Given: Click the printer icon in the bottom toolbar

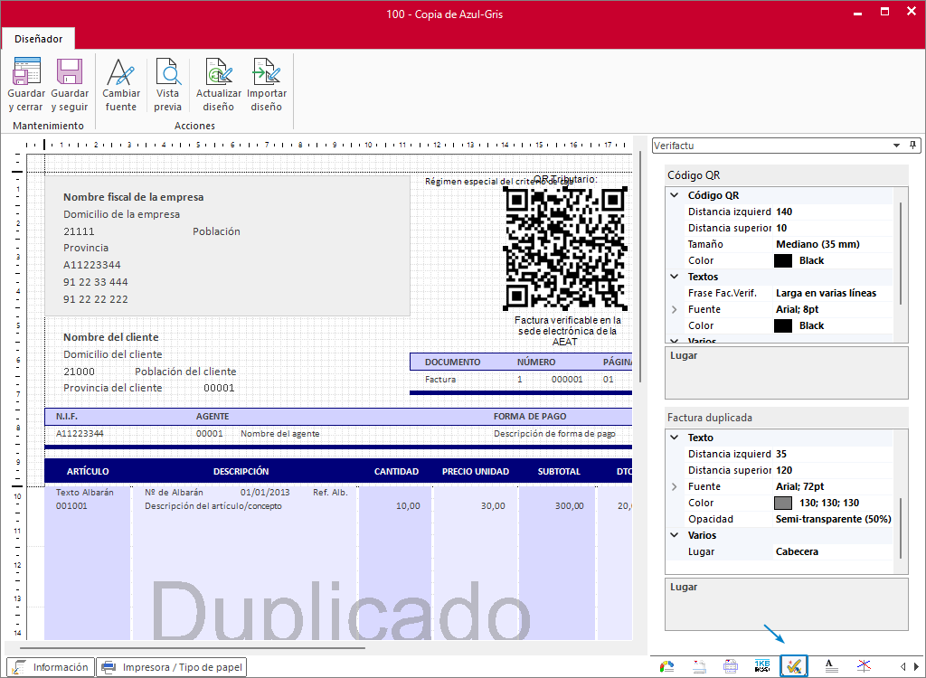Looking at the screenshot, I should click(730, 665).
